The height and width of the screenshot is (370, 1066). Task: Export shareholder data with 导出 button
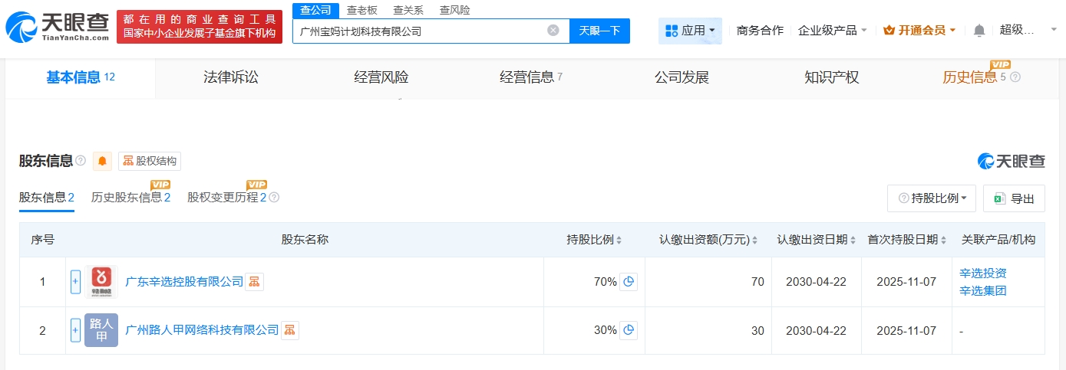click(1014, 198)
